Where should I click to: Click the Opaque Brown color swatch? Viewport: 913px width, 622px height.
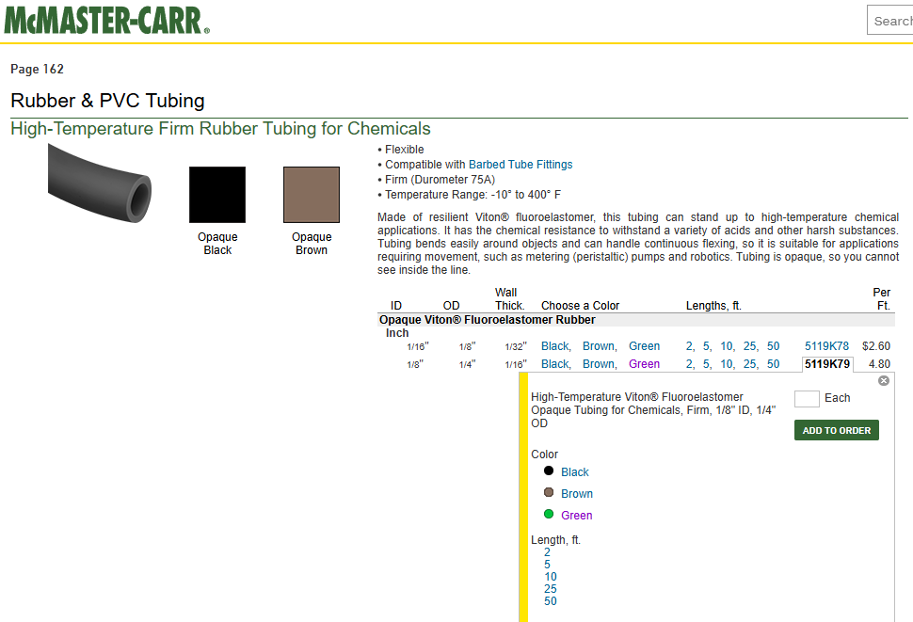312,195
